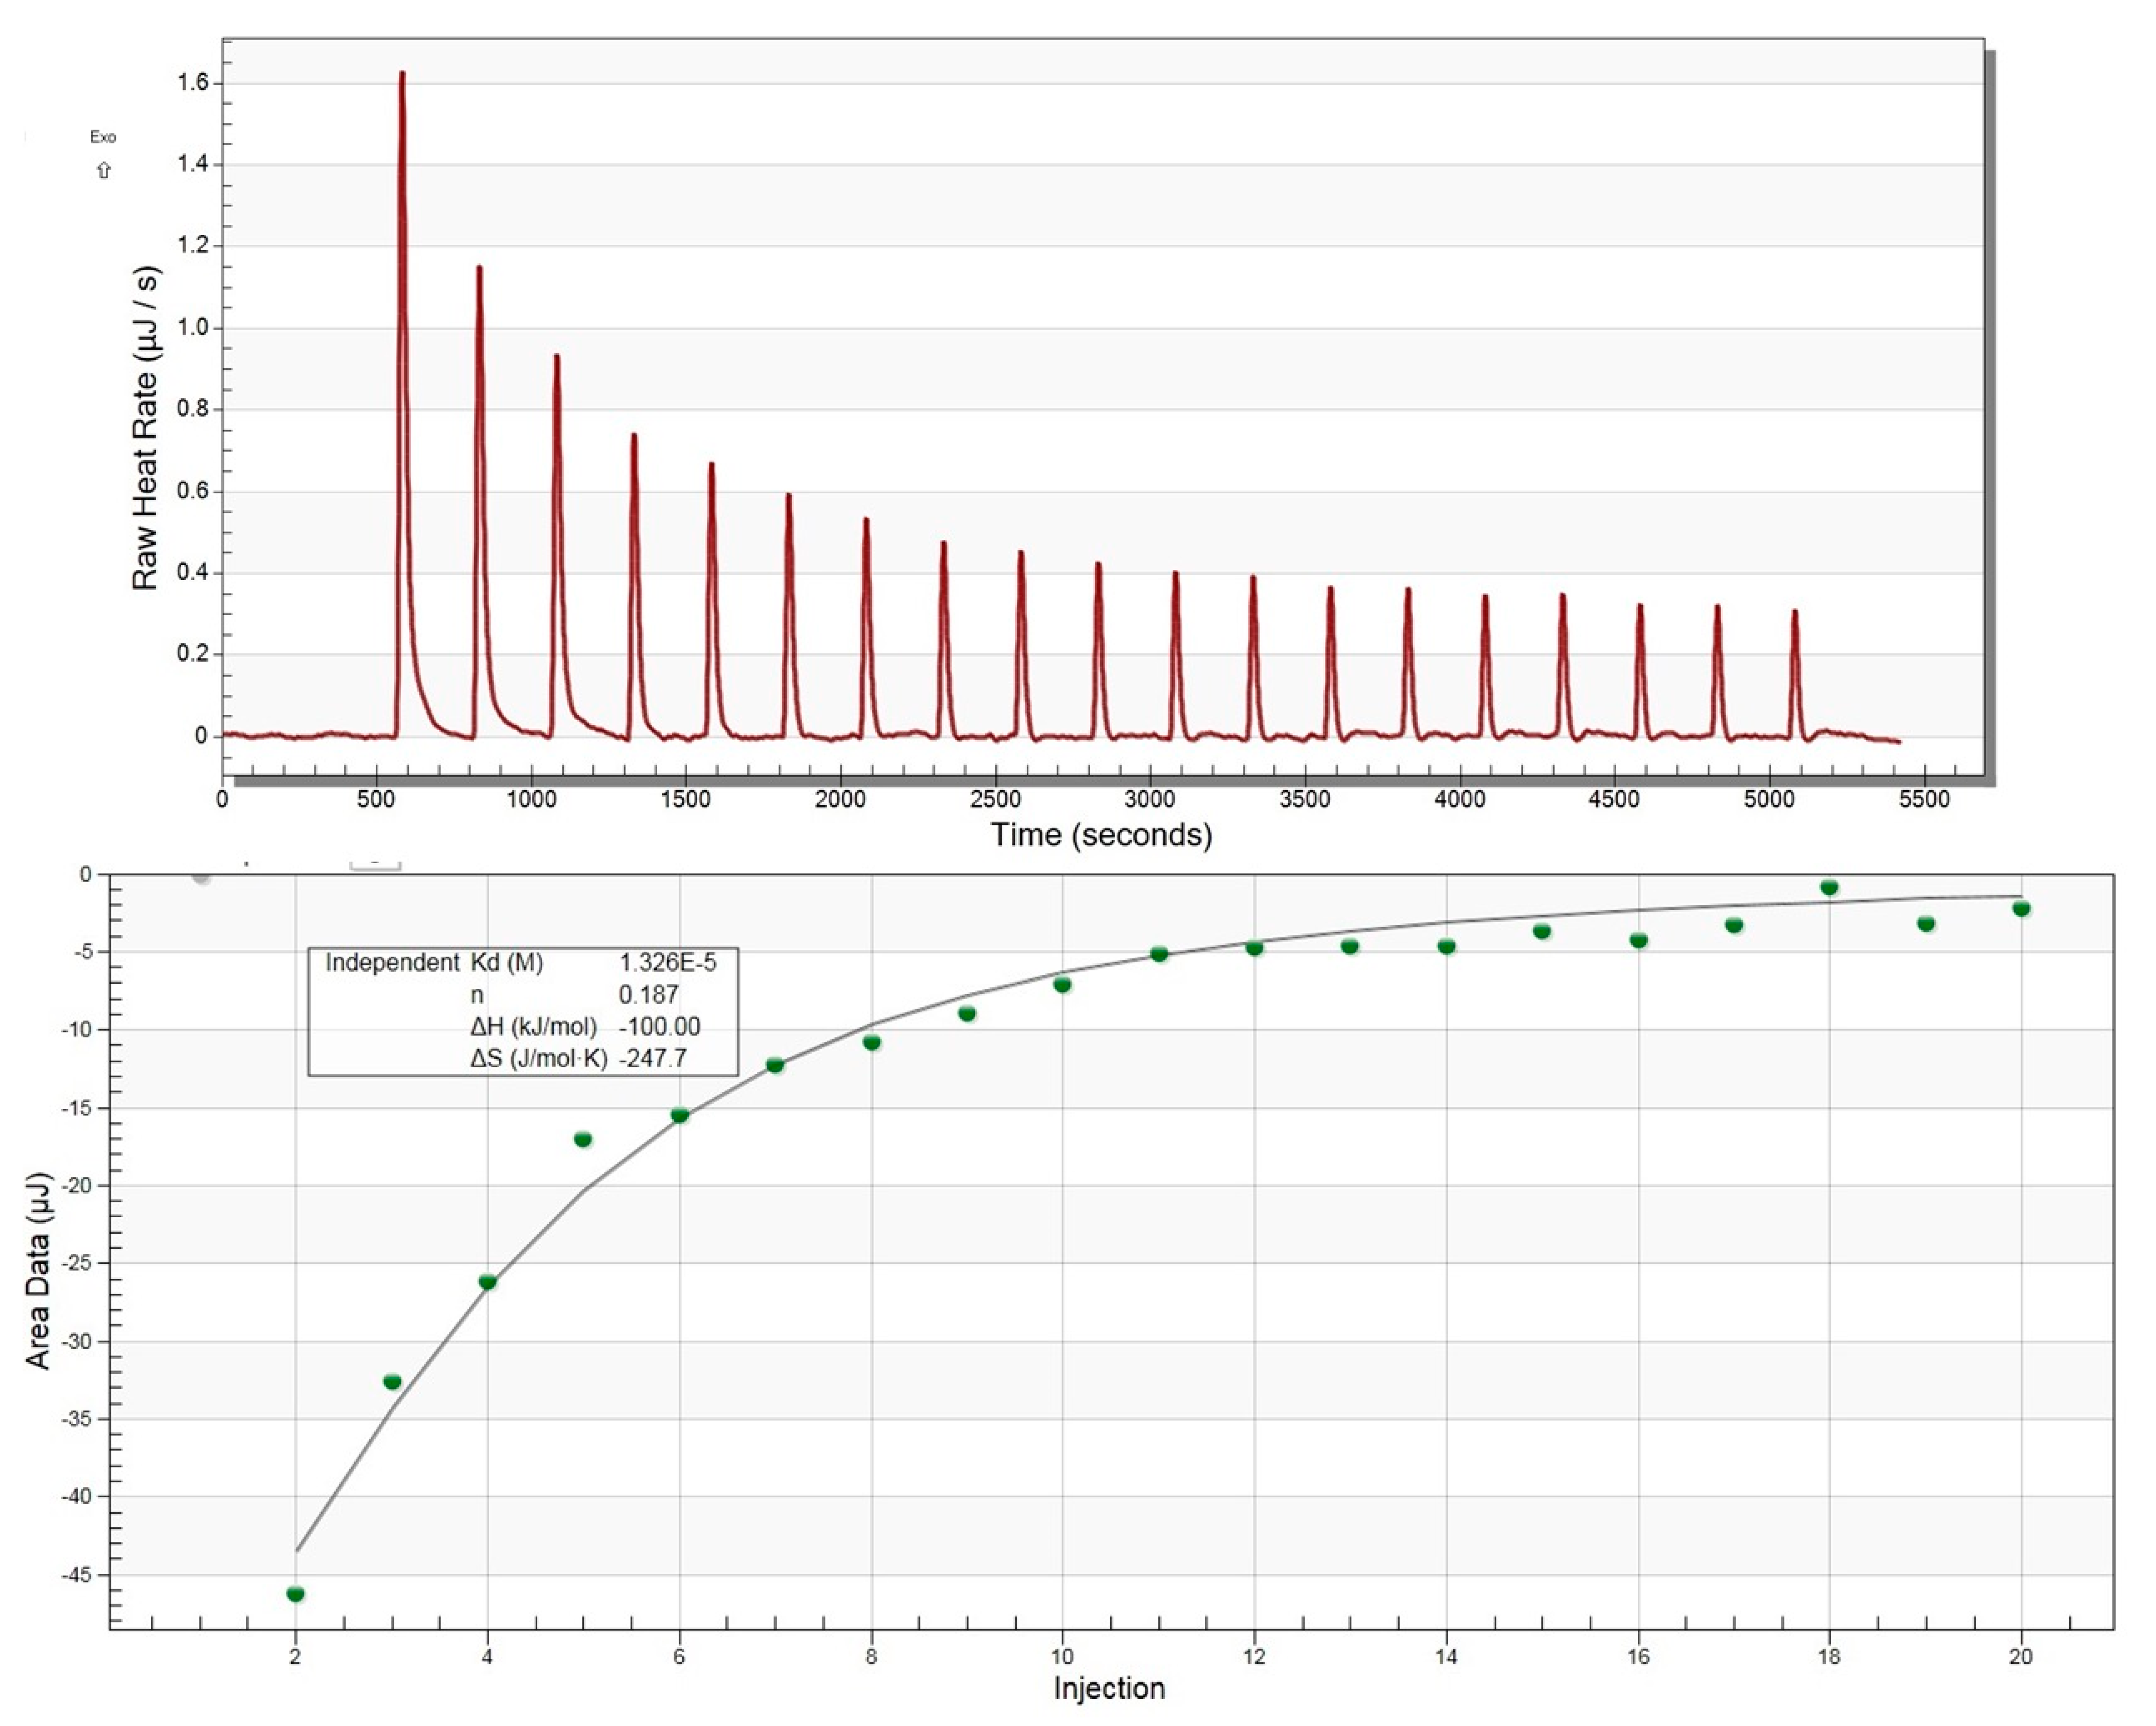The width and height of the screenshot is (2156, 1726).
Task: Select the green data point at injection 14
Action: (1447, 946)
